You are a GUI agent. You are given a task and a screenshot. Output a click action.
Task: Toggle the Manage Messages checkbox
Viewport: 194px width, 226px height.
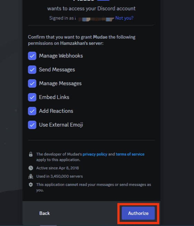coord(32,83)
